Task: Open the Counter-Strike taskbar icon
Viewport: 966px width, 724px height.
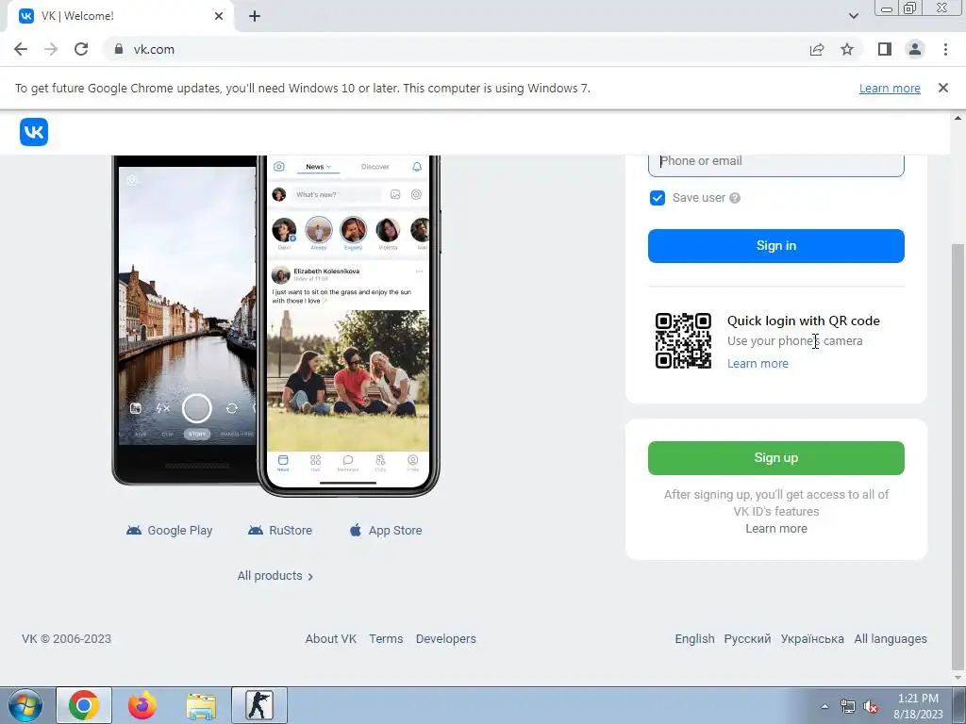Action: (x=259, y=705)
